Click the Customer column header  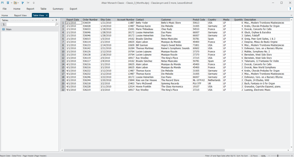pyautogui.click(x=176, y=20)
